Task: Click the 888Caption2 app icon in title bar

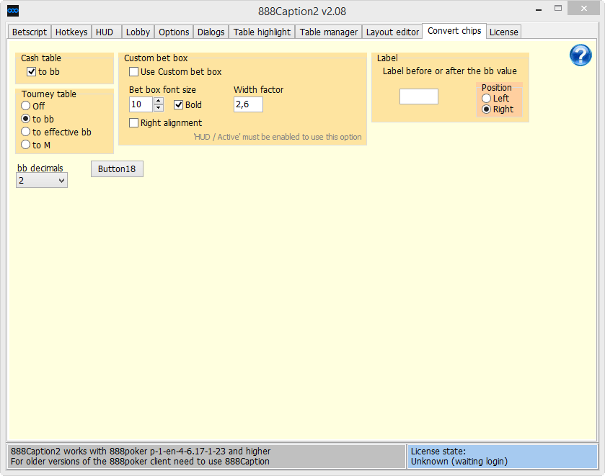Action: tap(13, 11)
